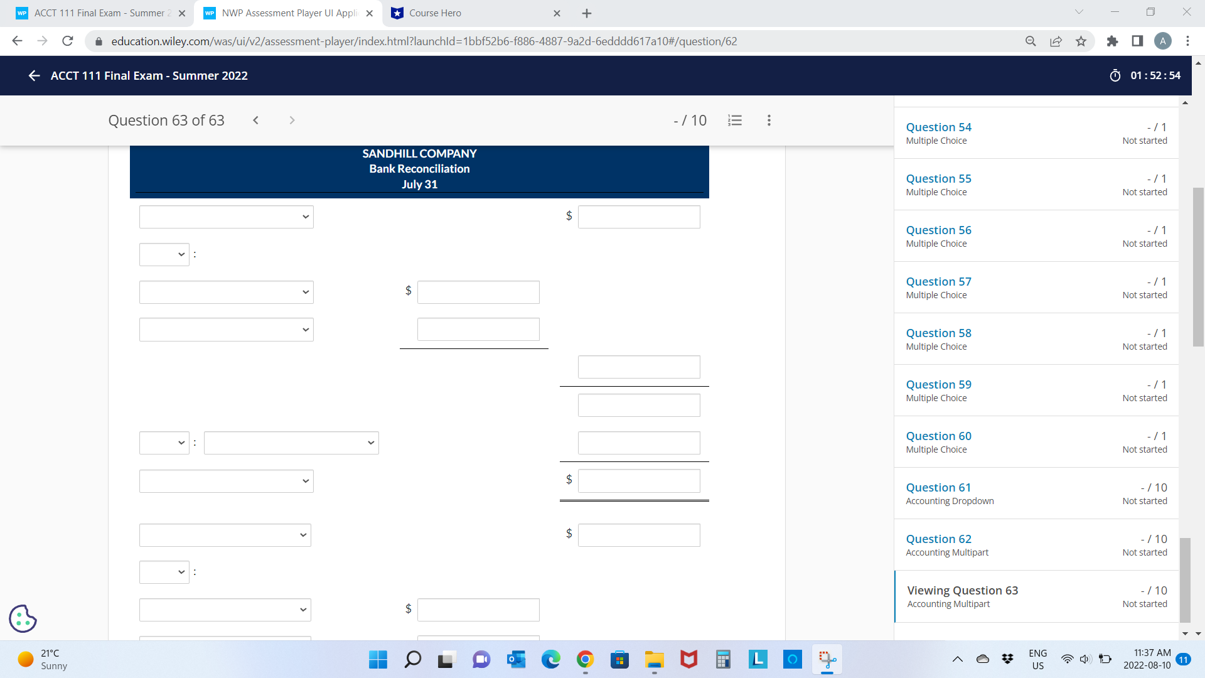This screenshot has width=1205, height=678.
Task: Open the three-dot options menu in the player
Action: tap(768, 120)
